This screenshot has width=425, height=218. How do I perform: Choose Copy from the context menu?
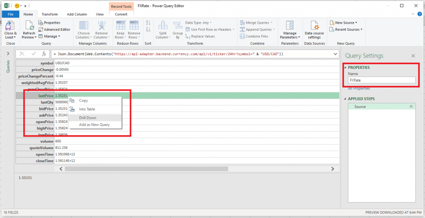click(95, 100)
